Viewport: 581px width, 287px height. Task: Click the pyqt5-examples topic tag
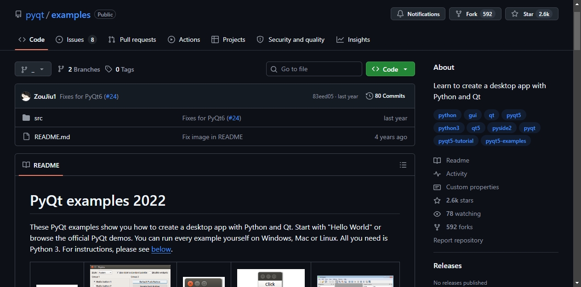pos(506,141)
